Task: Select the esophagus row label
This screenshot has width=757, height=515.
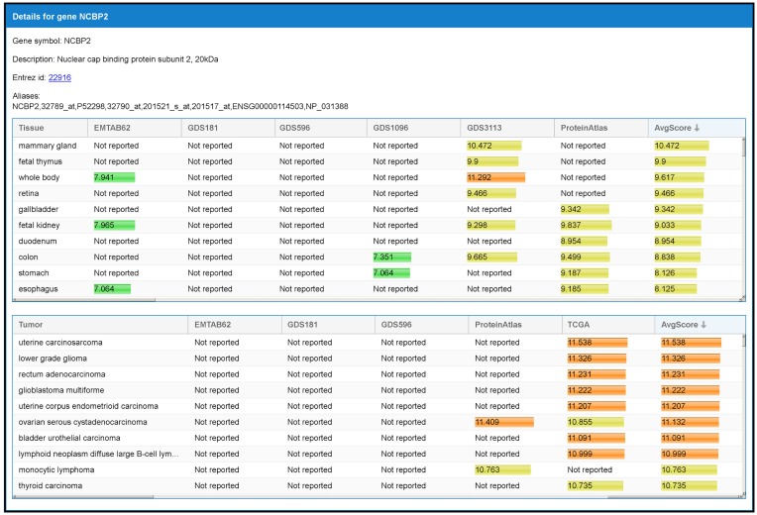Action: click(x=38, y=289)
